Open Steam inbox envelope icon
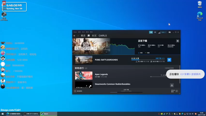Screen dimensions: 206x116 point(155,32)
